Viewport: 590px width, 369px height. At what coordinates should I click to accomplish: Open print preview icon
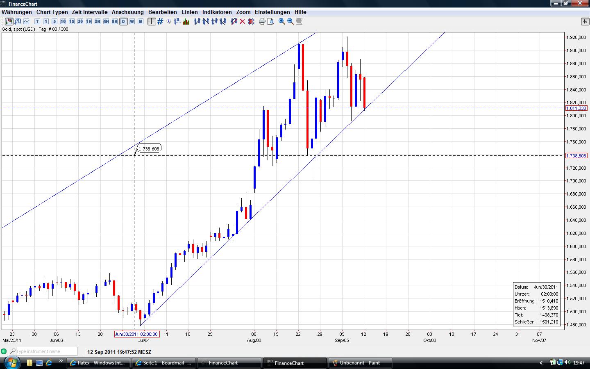coord(271,21)
